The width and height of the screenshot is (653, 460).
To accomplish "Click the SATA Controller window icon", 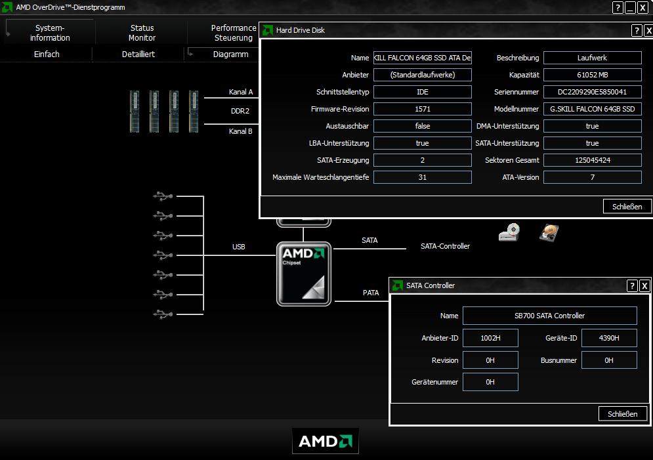I will [x=398, y=285].
